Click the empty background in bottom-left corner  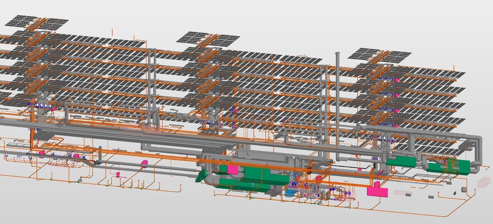coord(25,209)
